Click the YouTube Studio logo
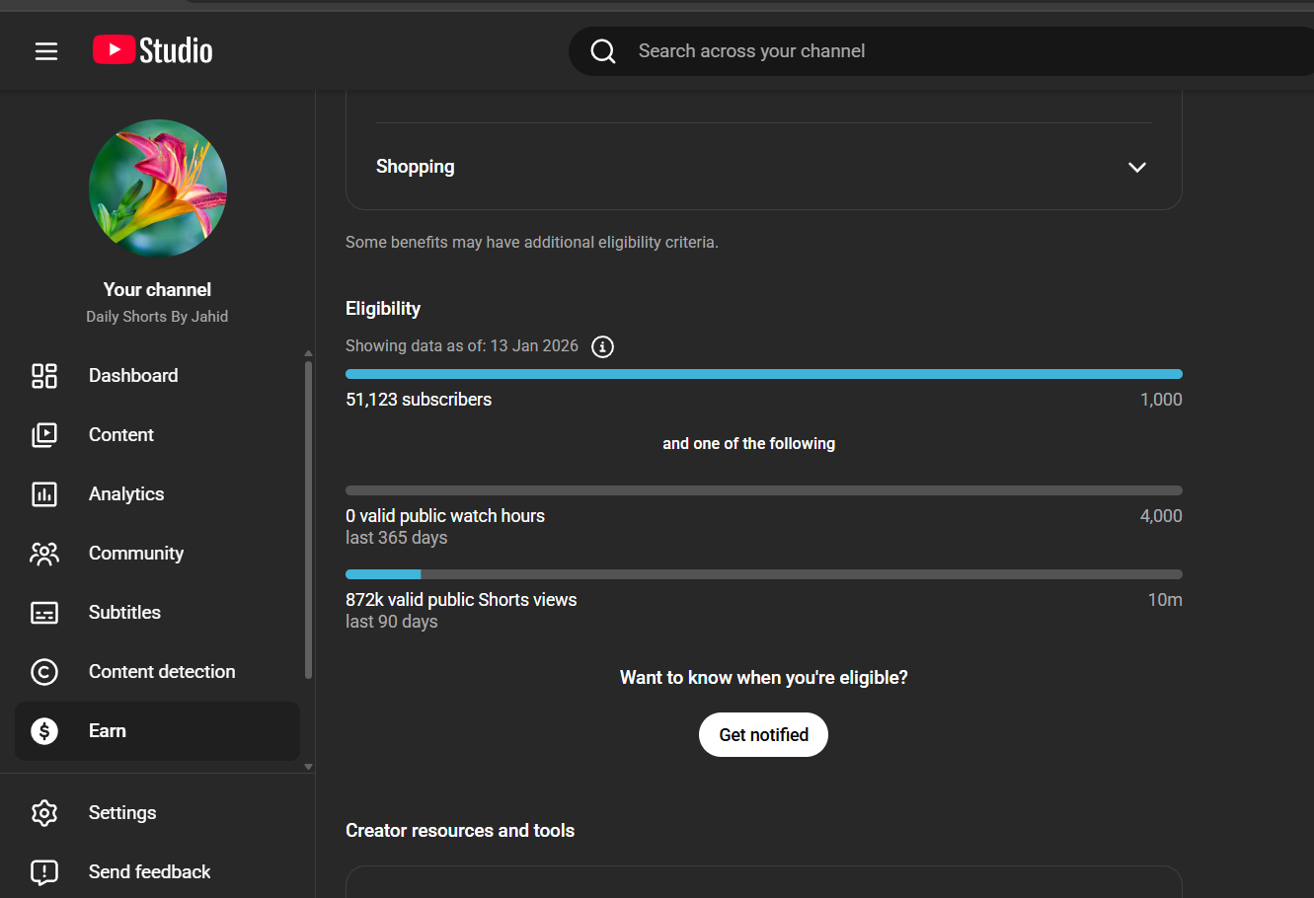Viewport: 1314px width, 898px height. point(153,50)
